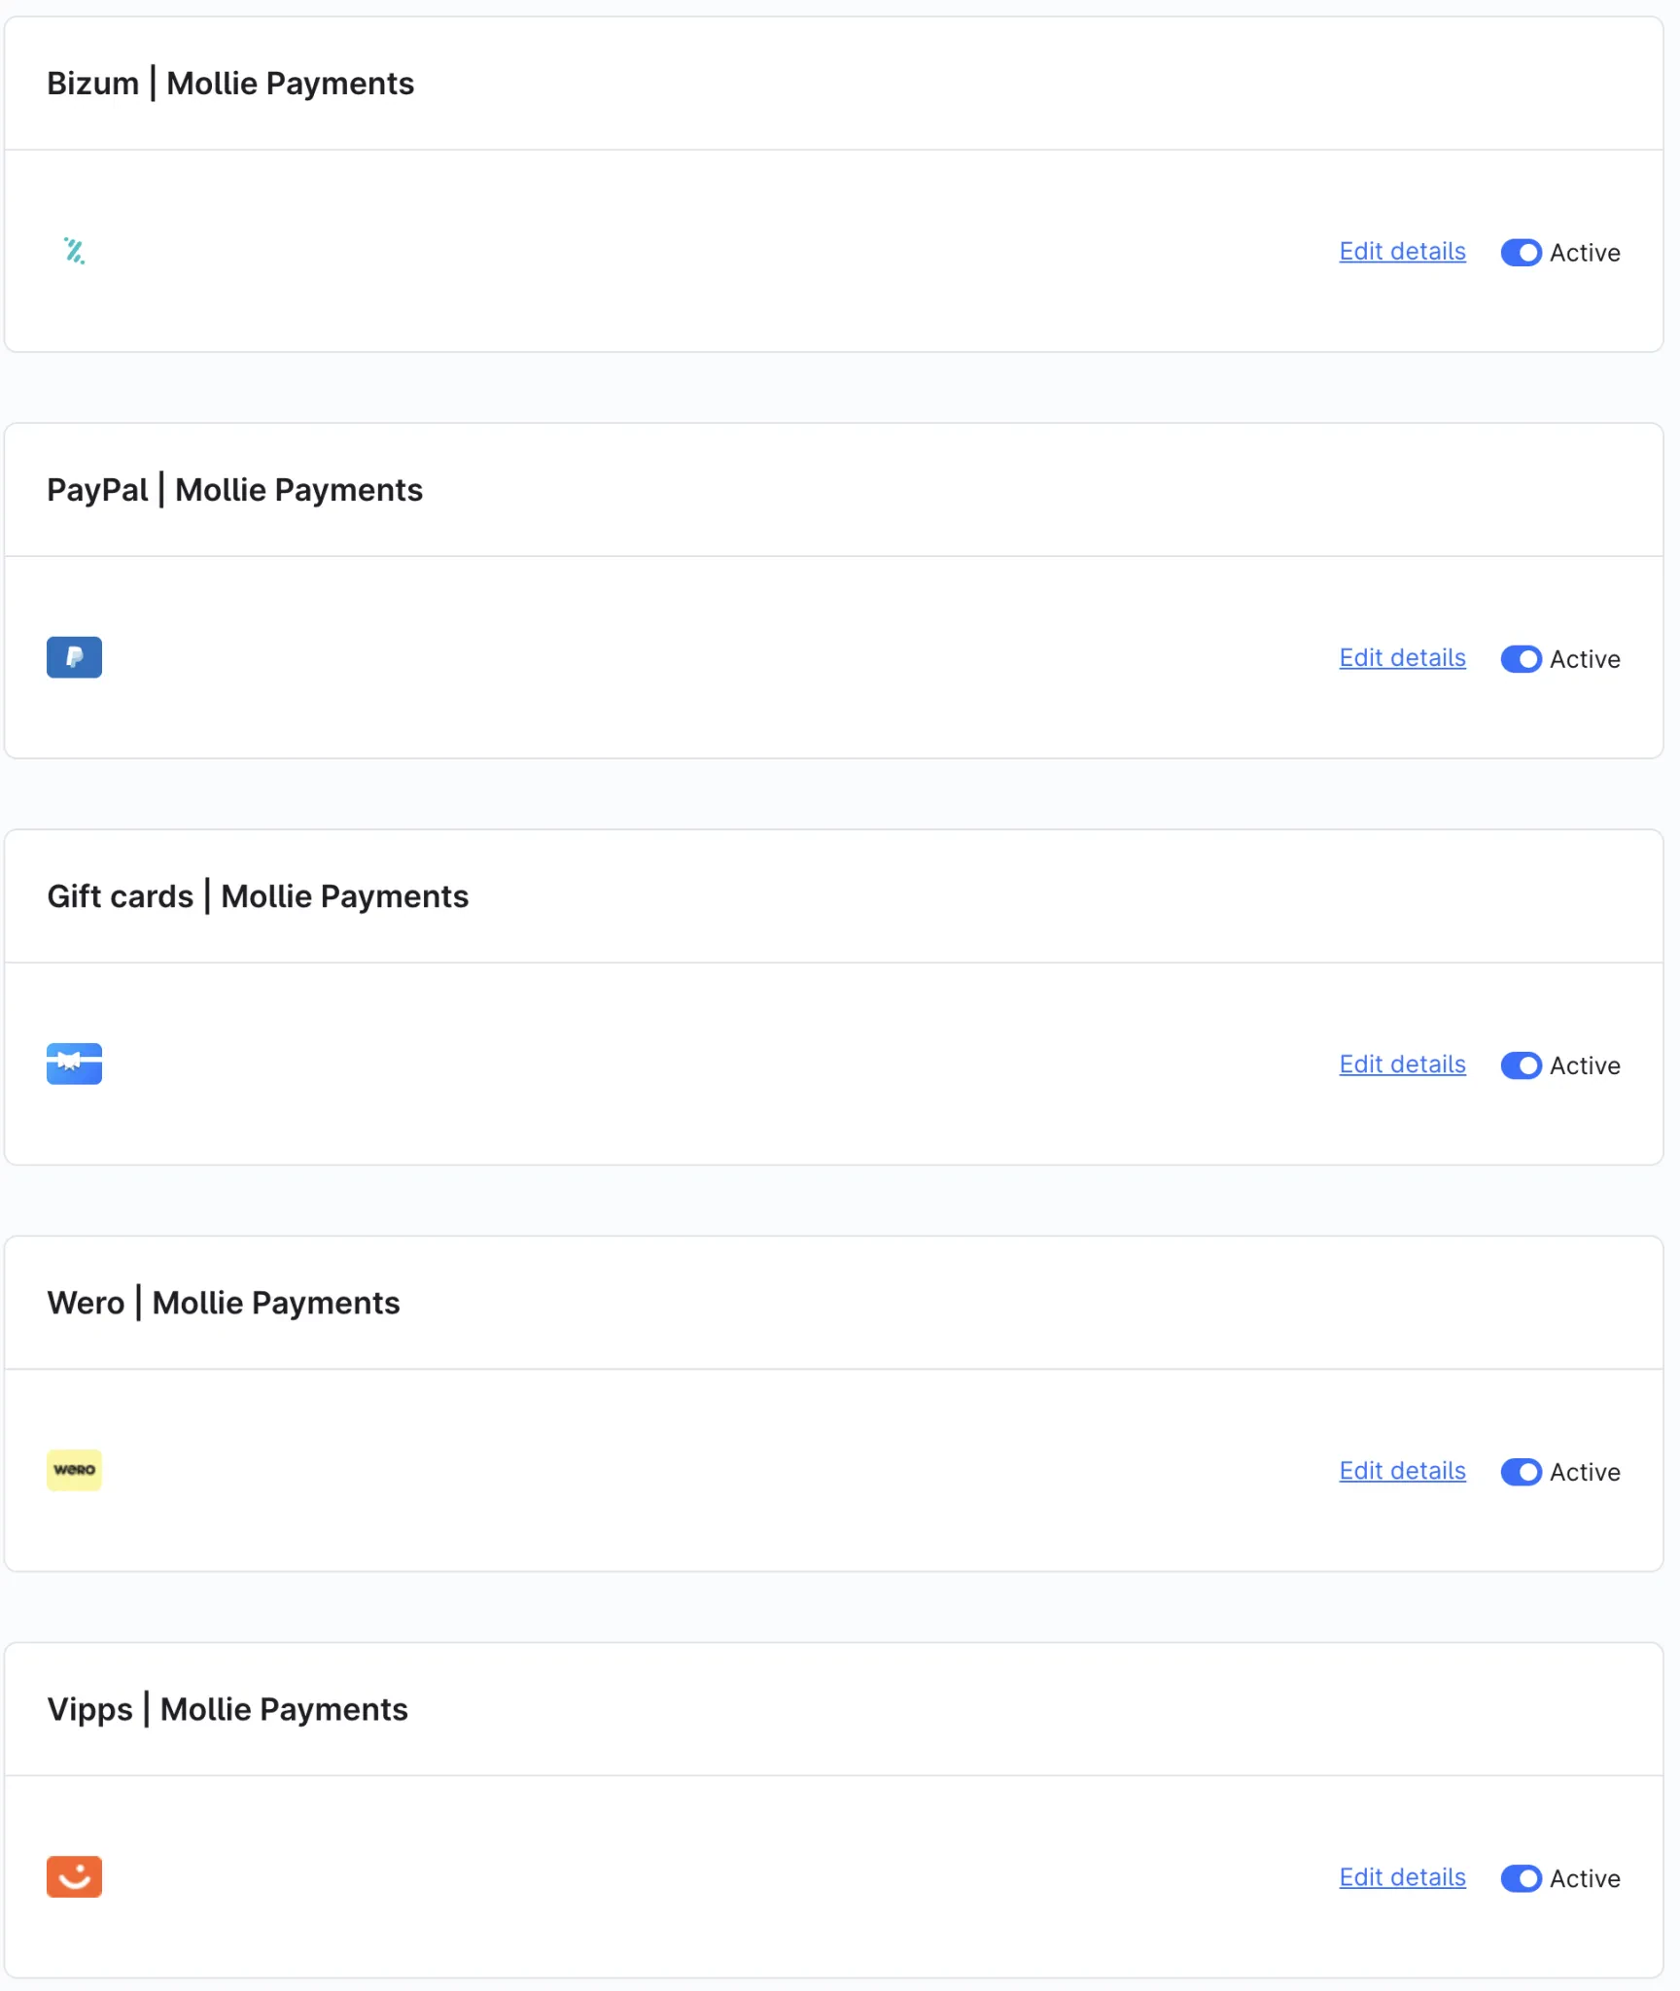Open Edit details for Bizum
Screen dimensions: 1680x1991
pos(1402,252)
